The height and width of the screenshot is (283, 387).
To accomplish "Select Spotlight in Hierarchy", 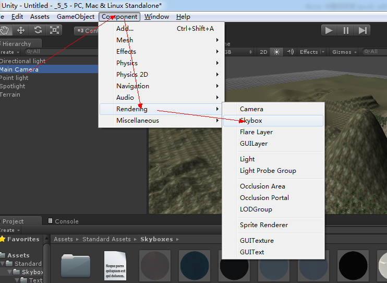I will 49,86.
